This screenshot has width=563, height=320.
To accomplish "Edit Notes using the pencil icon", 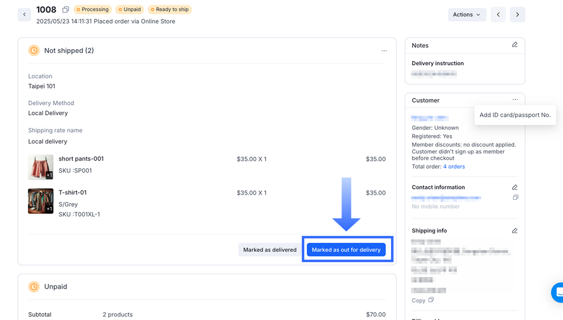I will [515, 45].
